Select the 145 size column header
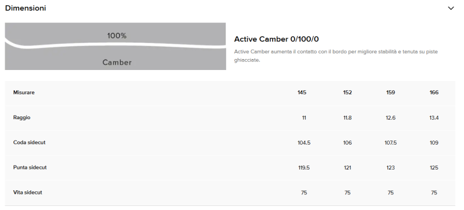 [x=302, y=93]
